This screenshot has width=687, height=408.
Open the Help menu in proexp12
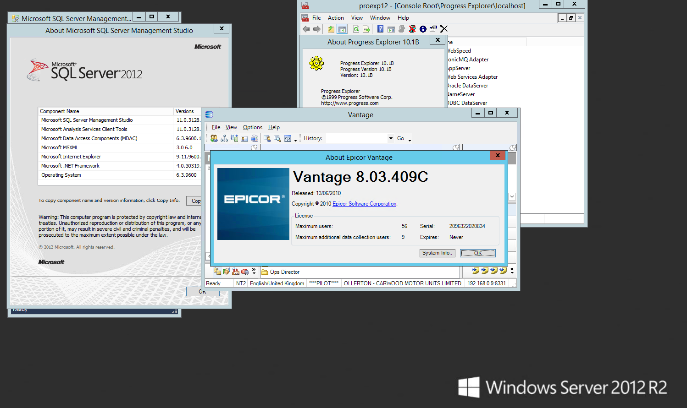[403, 18]
